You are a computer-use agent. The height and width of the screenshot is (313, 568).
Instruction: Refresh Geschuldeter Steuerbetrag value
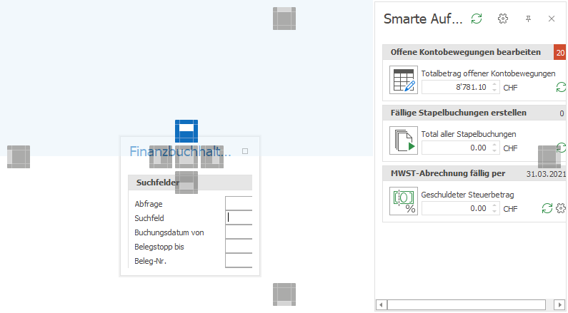[x=547, y=208]
